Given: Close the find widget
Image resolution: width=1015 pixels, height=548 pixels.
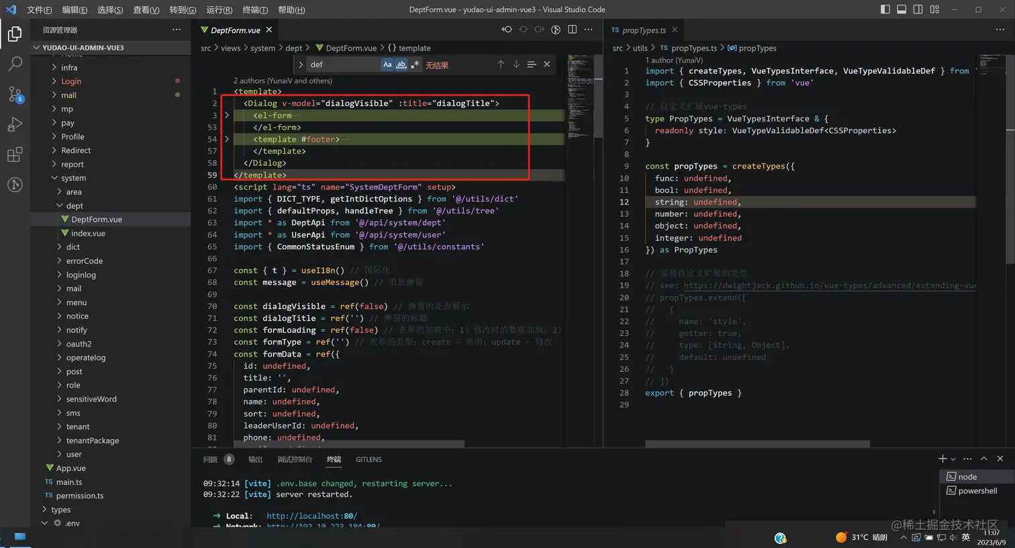Looking at the screenshot, I should pyautogui.click(x=547, y=64).
